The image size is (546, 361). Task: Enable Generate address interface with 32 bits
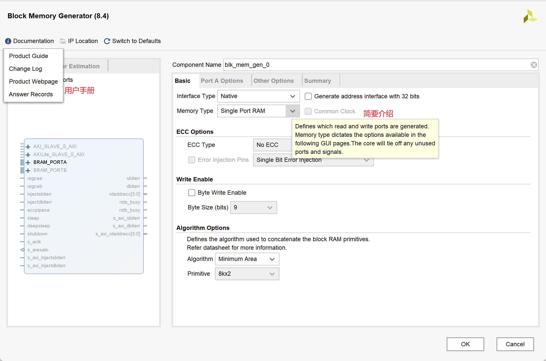point(308,96)
